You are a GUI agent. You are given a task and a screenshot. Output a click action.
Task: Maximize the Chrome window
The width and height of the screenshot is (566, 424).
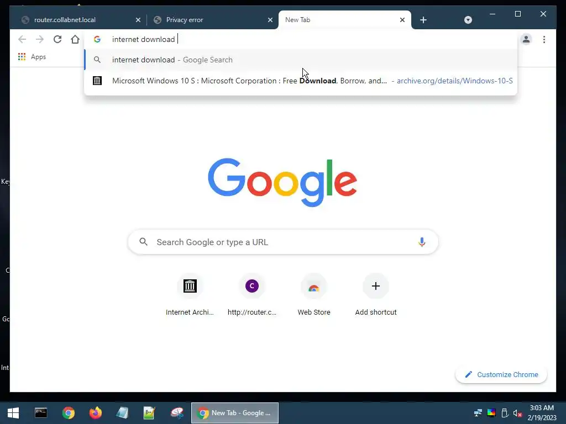pyautogui.click(x=517, y=14)
